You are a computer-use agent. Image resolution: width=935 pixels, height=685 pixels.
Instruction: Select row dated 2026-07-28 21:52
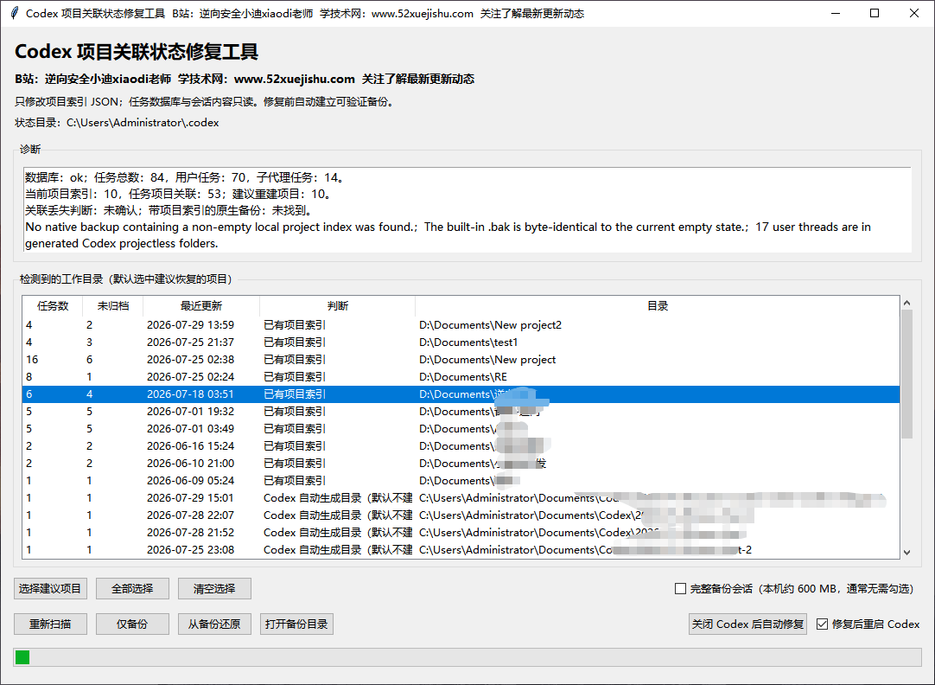(461, 533)
